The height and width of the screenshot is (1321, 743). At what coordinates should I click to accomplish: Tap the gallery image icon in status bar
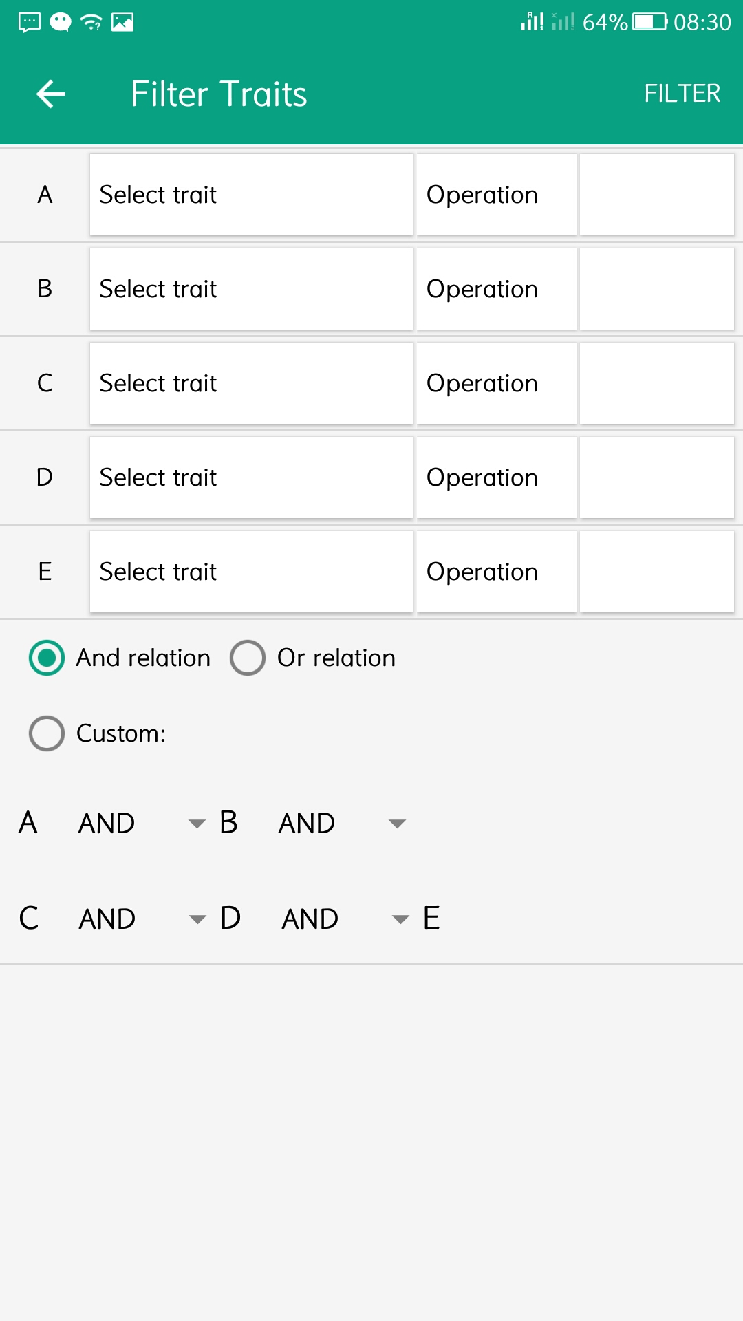(122, 23)
